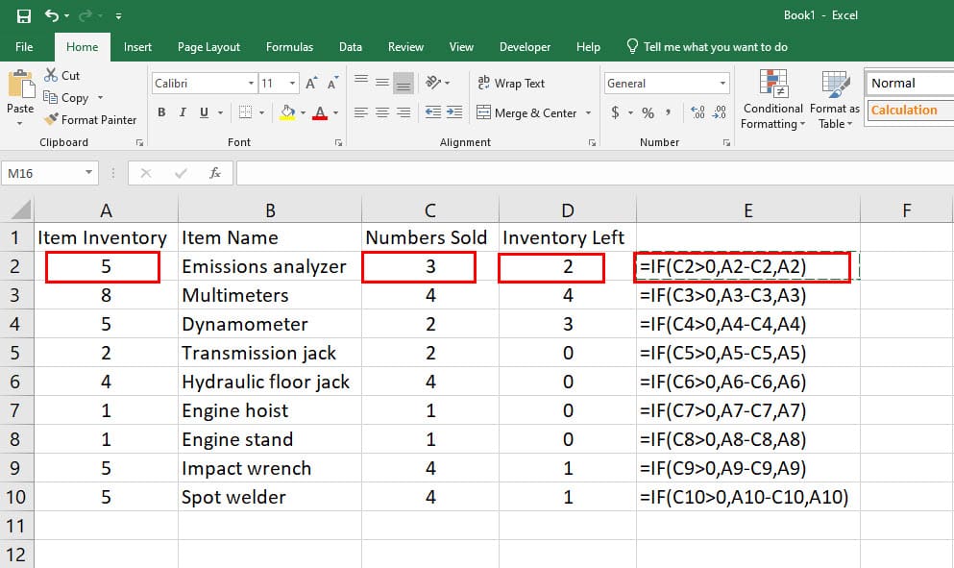Cut the selection with the scissors
This screenshot has width=954, height=568.
pyautogui.click(x=62, y=76)
